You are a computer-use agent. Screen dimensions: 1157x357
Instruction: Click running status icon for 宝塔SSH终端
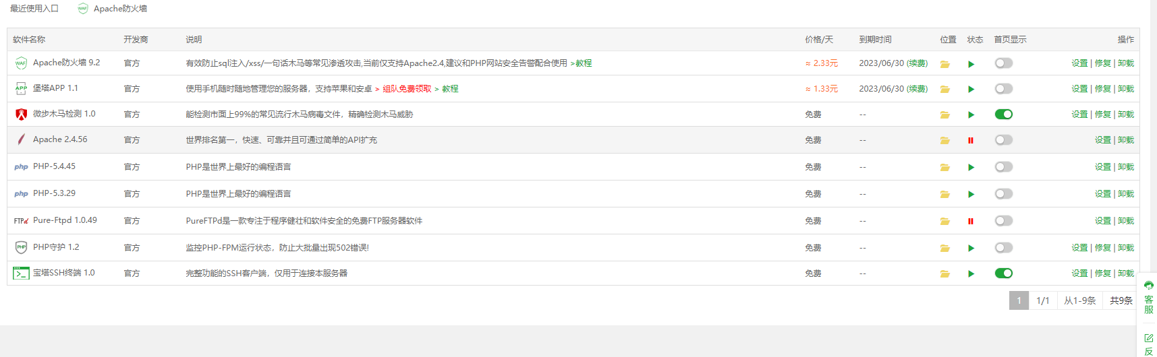[971, 273]
